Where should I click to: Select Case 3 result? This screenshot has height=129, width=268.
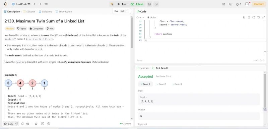point(177,84)
